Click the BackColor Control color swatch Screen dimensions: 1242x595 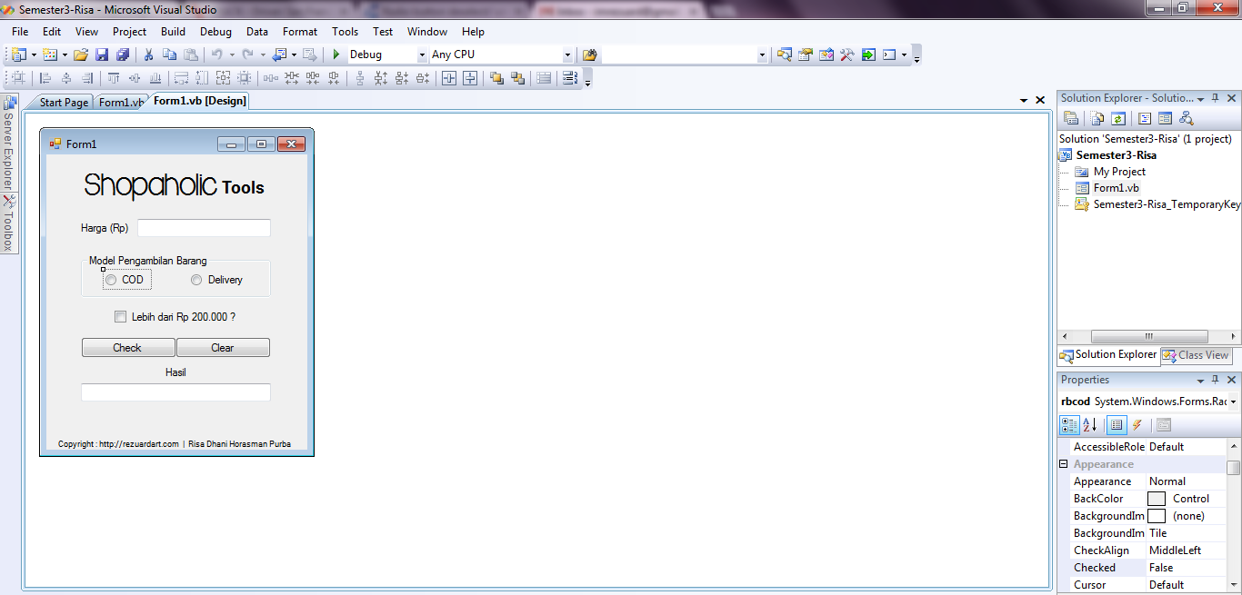click(x=1157, y=499)
